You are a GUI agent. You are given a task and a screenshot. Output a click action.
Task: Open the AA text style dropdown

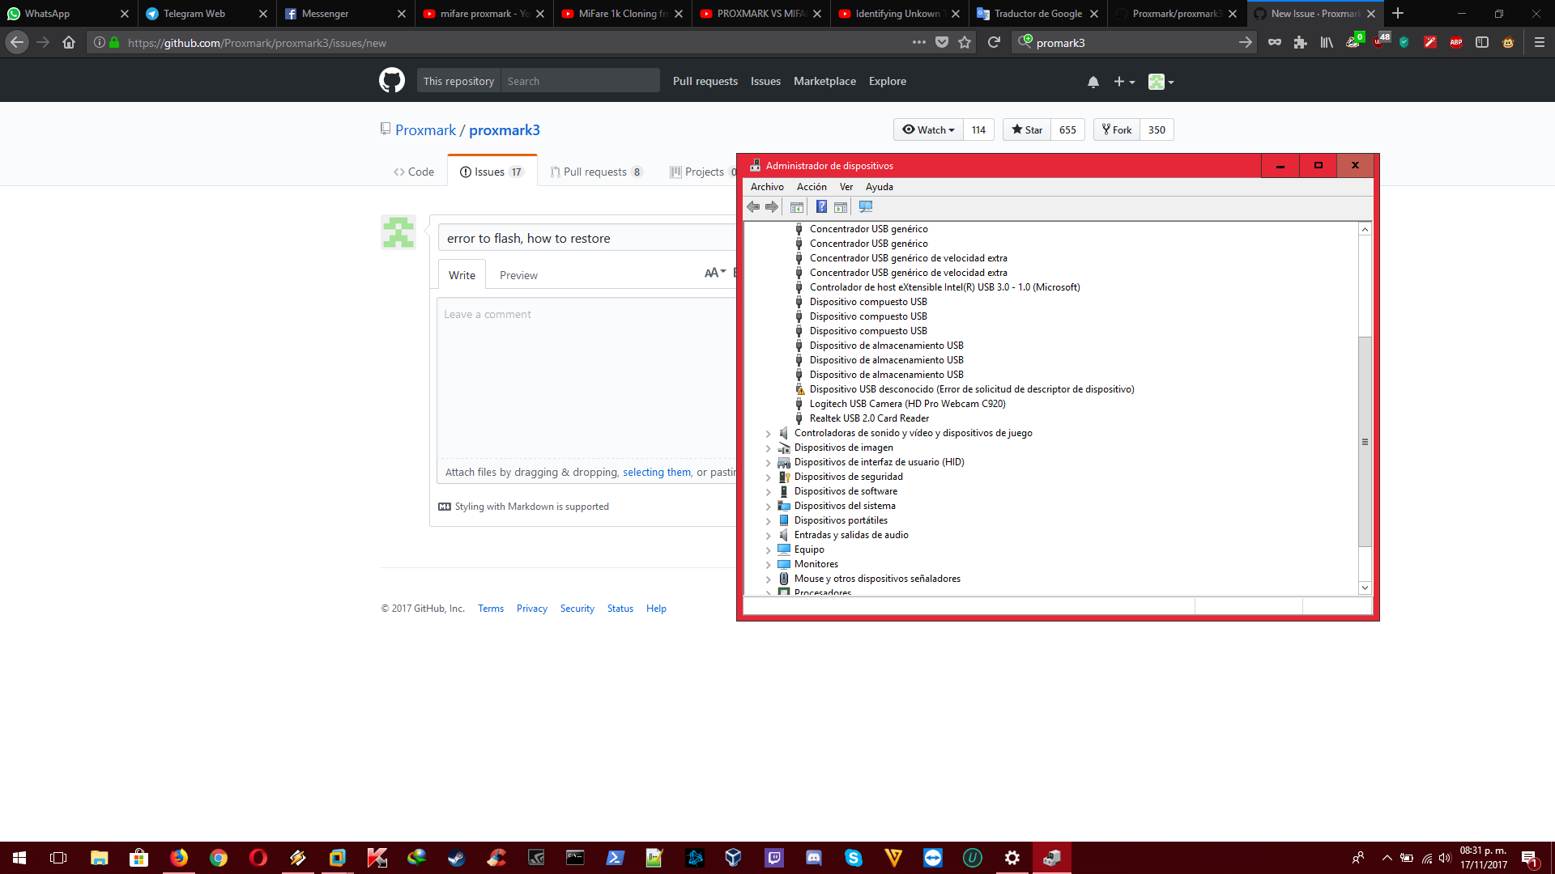(714, 274)
